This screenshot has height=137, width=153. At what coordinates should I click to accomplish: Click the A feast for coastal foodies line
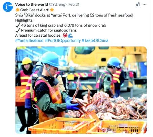point(39,35)
